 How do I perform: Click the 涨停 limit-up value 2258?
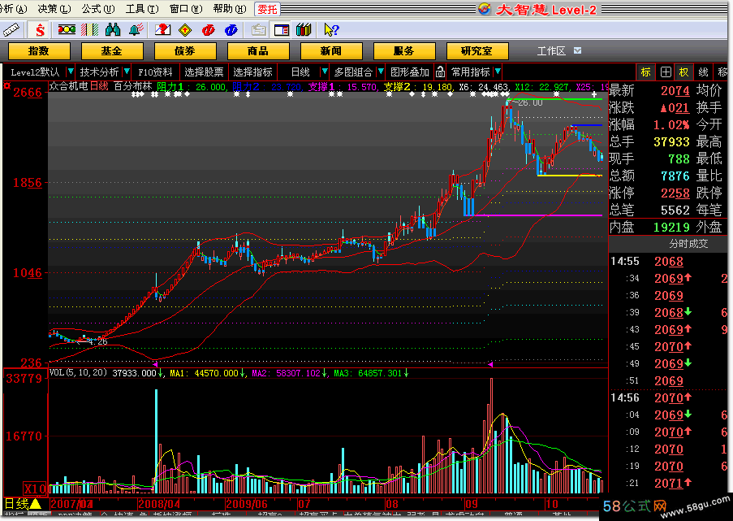point(675,193)
